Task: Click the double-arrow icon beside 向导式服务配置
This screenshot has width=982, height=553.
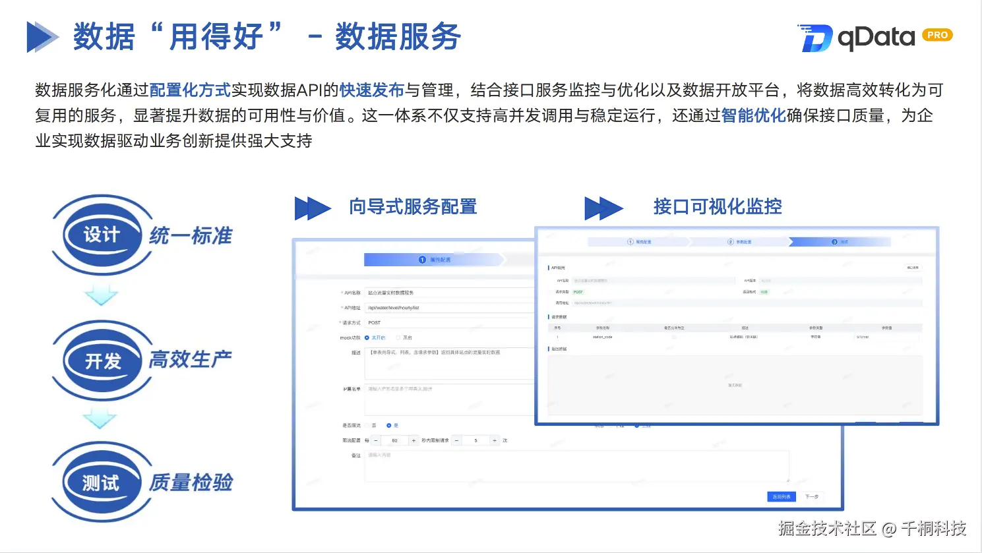Action: (312, 208)
